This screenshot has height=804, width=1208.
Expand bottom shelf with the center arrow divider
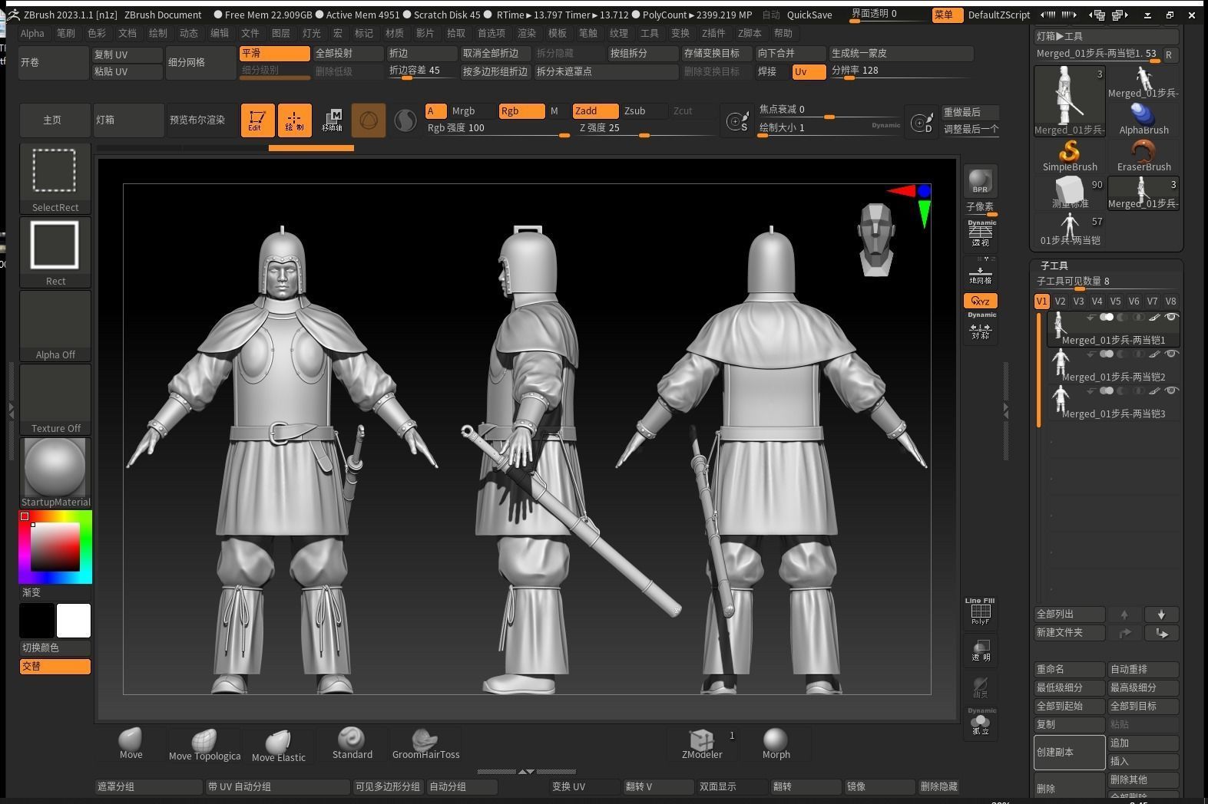[x=526, y=772]
